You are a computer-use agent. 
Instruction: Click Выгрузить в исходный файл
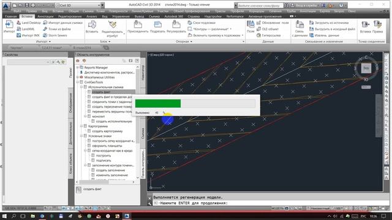pos(332,29)
